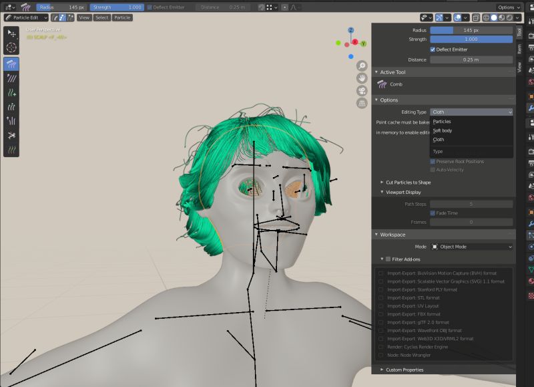Check the Filter Add-ons box
The width and height of the screenshot is (534, 387).
[388, 259]
